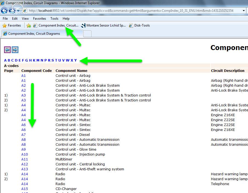The image size is (248, 193).
Task: Click the 'Circuit Description' column header
Action: [x=228, y=71]
